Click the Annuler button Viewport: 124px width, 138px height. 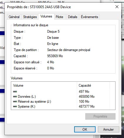click(x=108, y=130)
